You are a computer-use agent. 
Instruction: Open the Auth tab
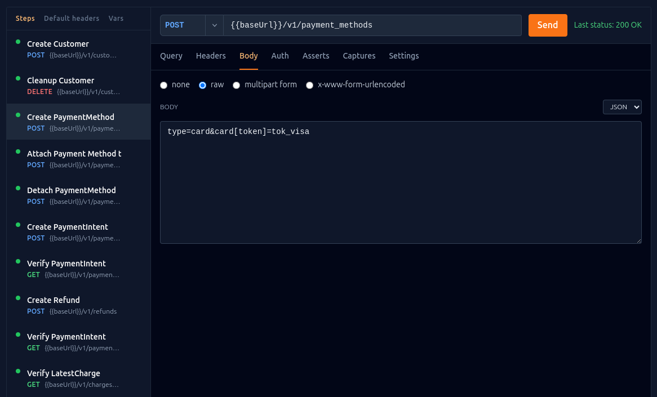[x=280, y=56]
